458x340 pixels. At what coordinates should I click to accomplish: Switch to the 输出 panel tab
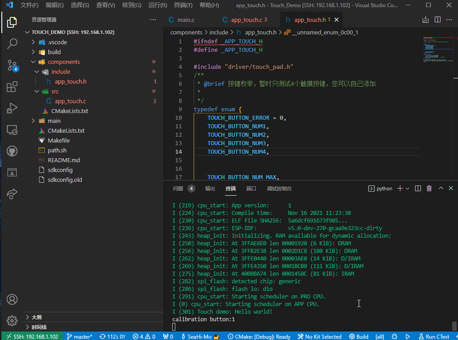(210, 189)
